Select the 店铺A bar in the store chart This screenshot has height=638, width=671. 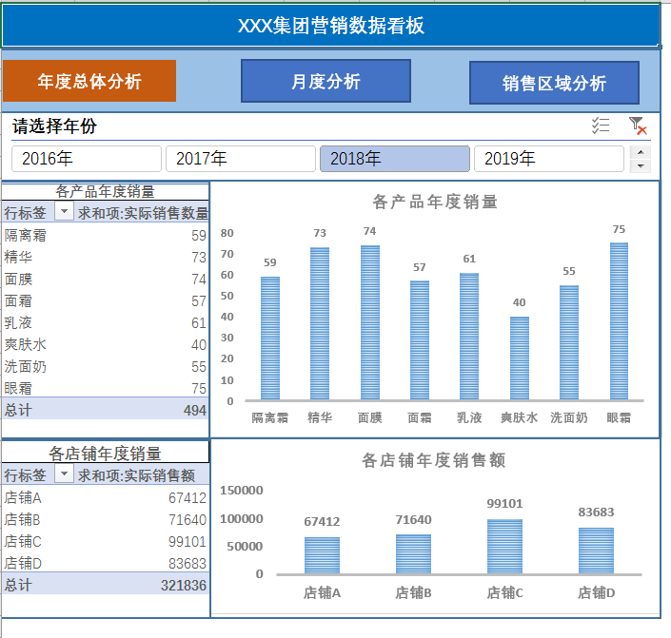click(x=323, y=555)
